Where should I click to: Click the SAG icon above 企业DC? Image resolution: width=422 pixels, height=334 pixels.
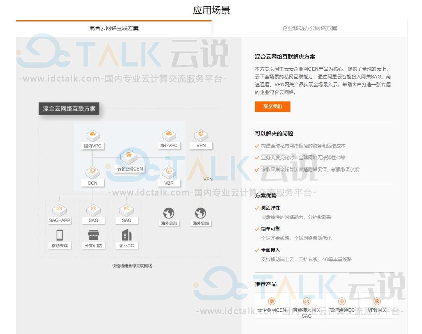(126, 210)
